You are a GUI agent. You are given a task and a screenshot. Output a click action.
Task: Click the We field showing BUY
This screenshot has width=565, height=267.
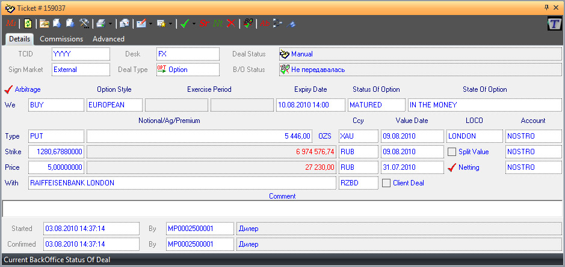[56, 105]
